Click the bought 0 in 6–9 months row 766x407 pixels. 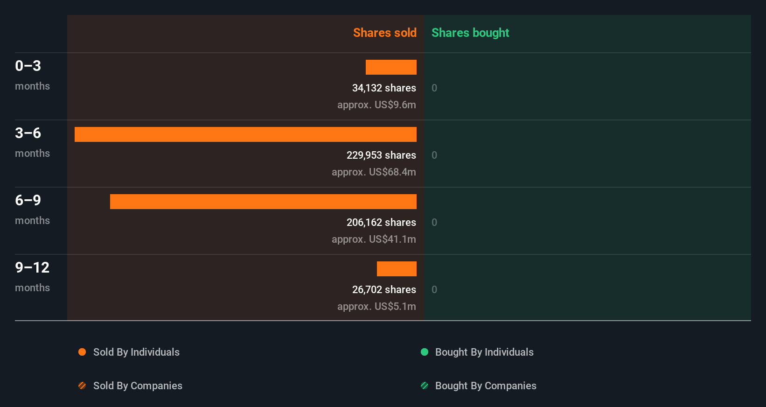(x=434, y=223)
